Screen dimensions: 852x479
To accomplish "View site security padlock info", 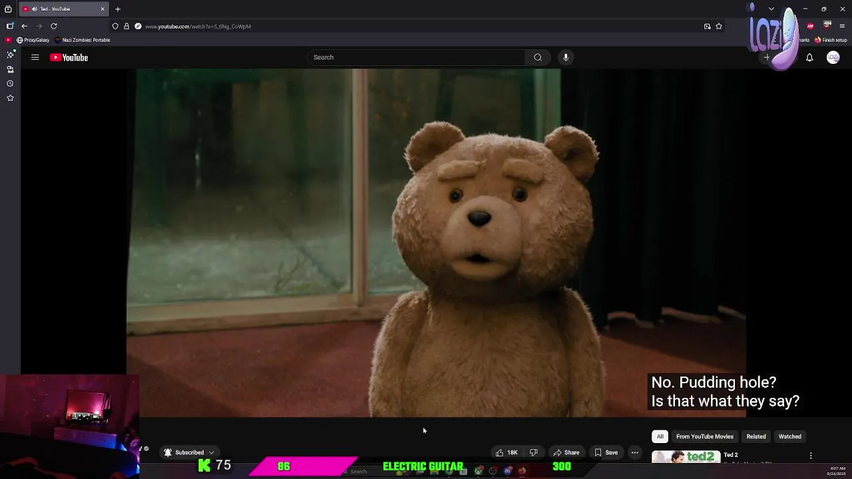I will pos(126,26).
